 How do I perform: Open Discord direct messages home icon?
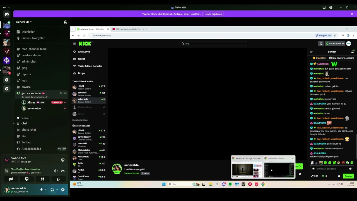(x=7, y=14)
